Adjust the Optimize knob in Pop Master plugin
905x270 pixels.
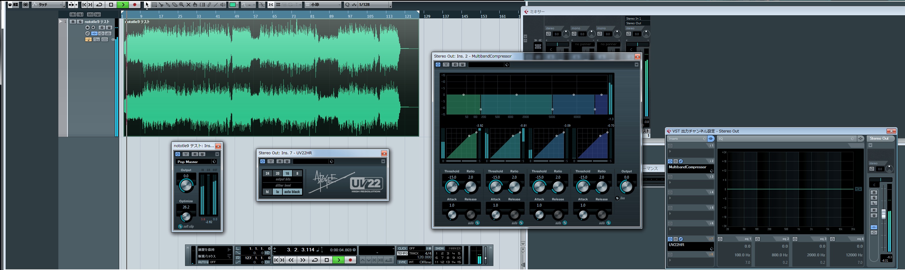coord(186,216)
